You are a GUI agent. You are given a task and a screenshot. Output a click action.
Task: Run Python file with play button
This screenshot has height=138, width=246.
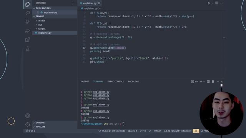[209, 3]
